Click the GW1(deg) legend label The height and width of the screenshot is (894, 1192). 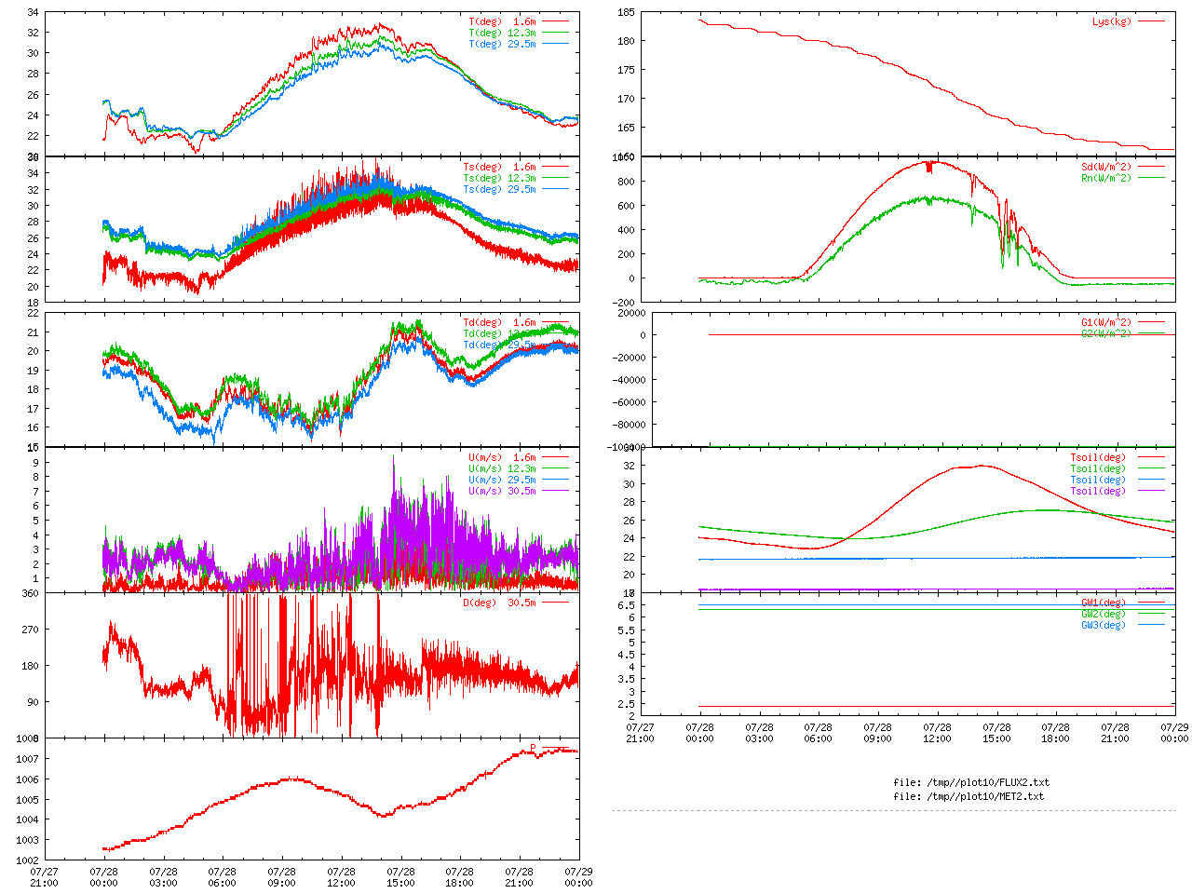click(x=1103, y=603)
